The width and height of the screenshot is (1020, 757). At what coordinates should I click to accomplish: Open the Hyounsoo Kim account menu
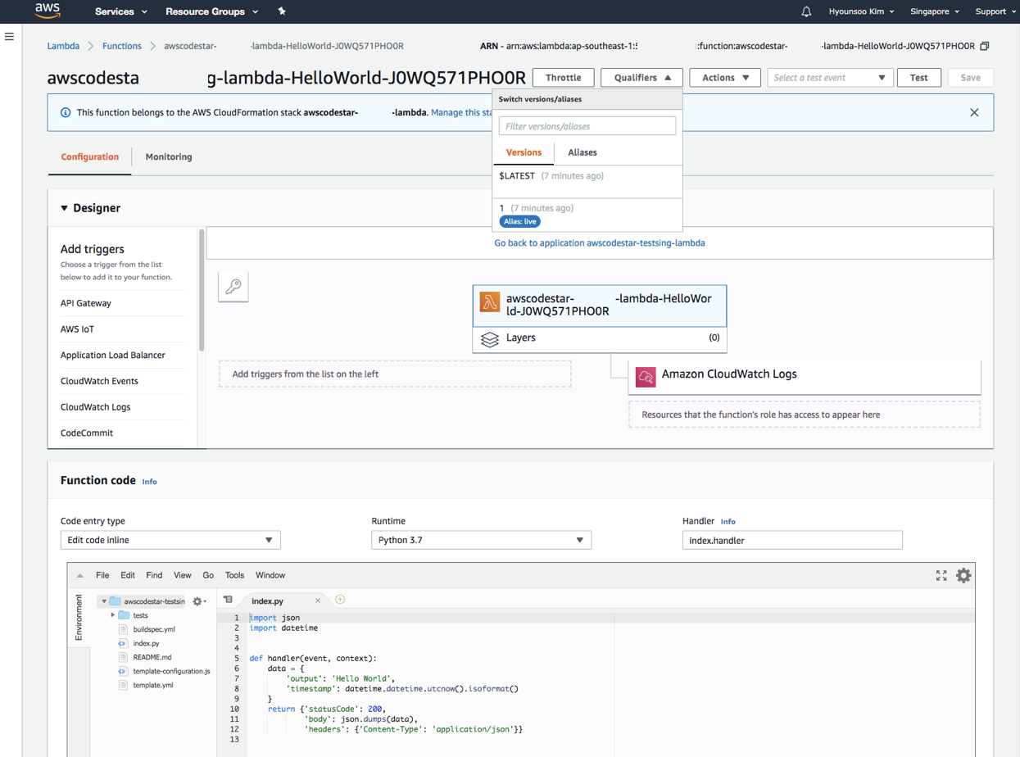pyautogui.click(x=861, y=11)
